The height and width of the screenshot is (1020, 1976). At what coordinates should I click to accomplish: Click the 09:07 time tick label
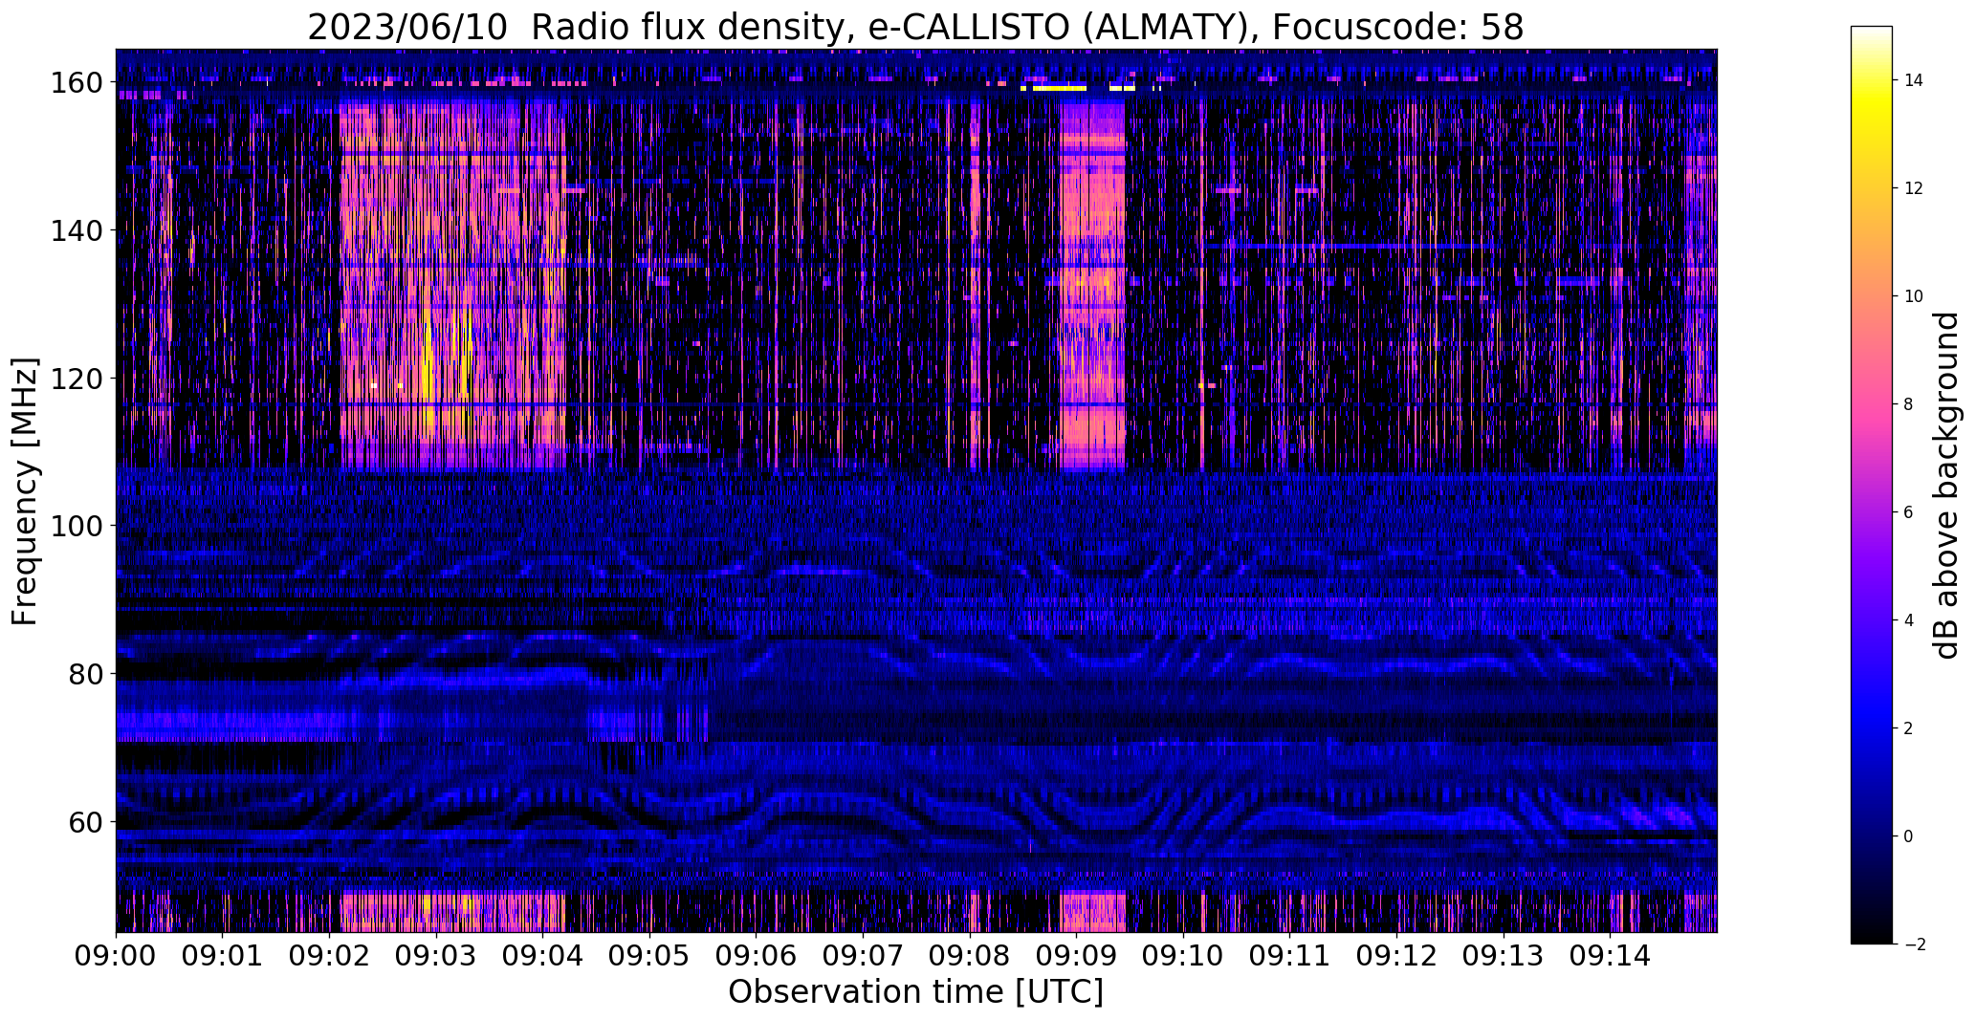864,954
